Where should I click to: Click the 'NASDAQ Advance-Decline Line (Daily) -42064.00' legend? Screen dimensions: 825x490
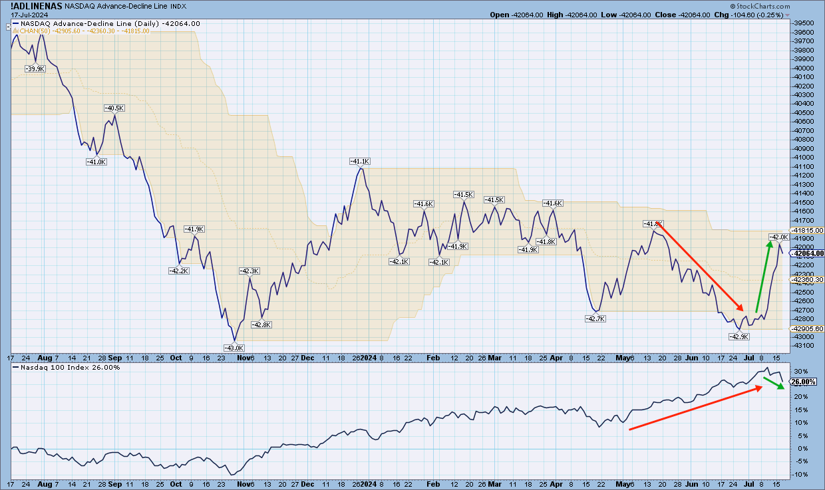click(110, 23)
